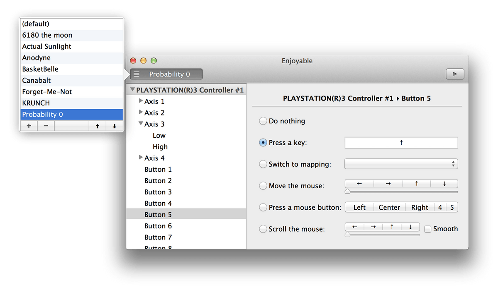Choose Center mouse button segment
The image size is (498, 290).
pos(389,207)
